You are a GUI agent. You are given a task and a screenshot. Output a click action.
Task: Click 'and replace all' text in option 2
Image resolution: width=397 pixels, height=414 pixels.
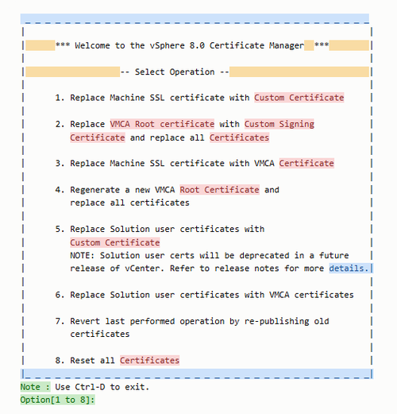(167, 137)
